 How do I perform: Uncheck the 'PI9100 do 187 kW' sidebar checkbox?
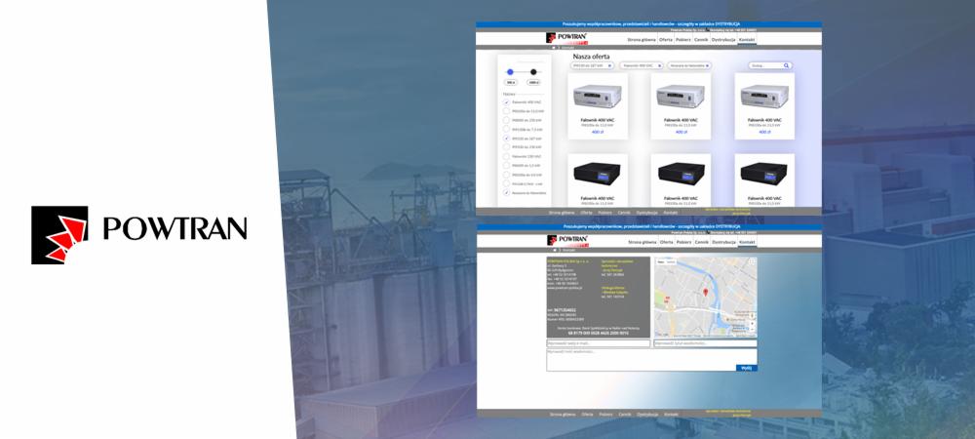(x=506, y=139)
